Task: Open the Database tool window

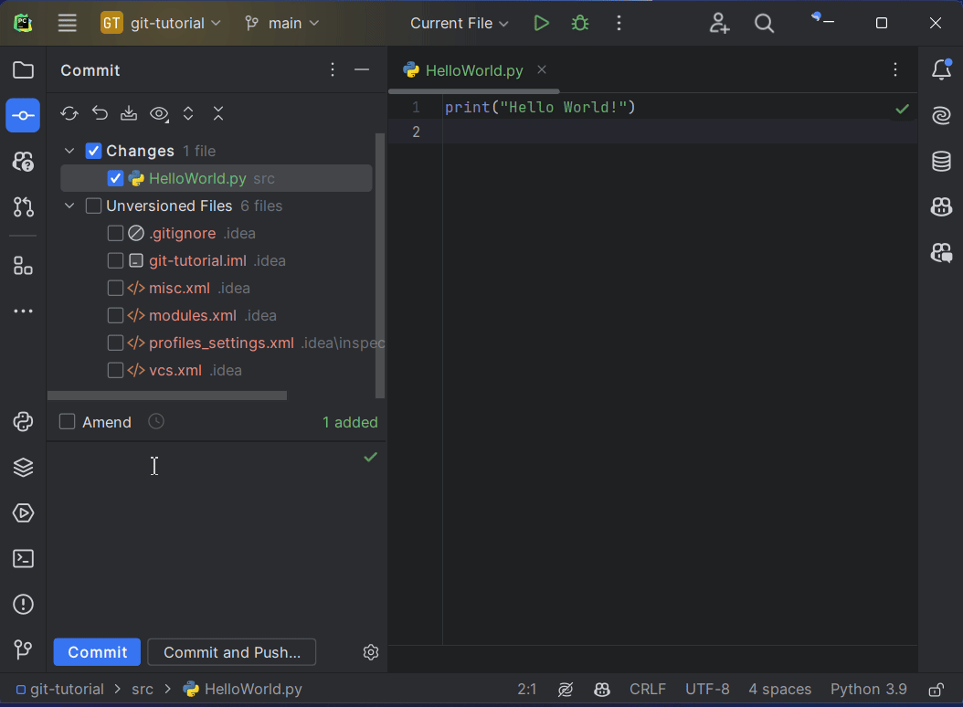Action: tap(941, 162)
